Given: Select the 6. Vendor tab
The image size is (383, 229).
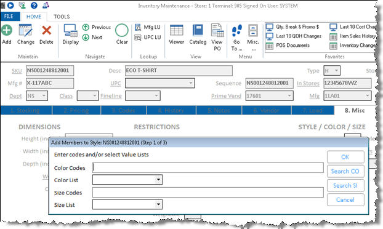Looking at the screenshot, I should (266, 110).
